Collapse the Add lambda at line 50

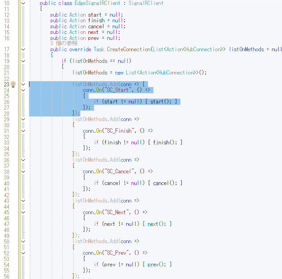23,241
